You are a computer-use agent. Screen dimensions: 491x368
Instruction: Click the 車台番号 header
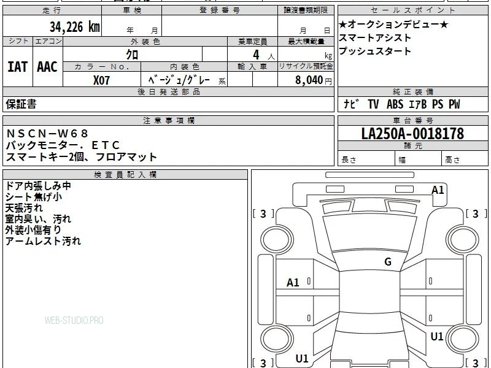tap(412, 120)
